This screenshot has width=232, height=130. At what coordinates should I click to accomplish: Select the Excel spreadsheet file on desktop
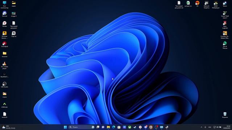click(188, 4)
